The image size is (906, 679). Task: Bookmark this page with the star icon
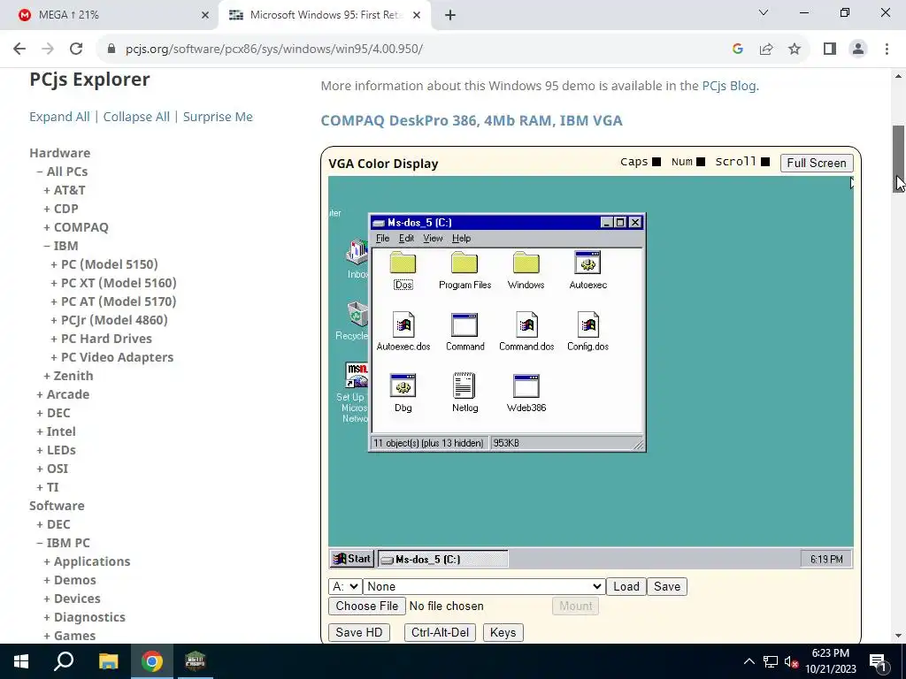(x=795, y=49)
